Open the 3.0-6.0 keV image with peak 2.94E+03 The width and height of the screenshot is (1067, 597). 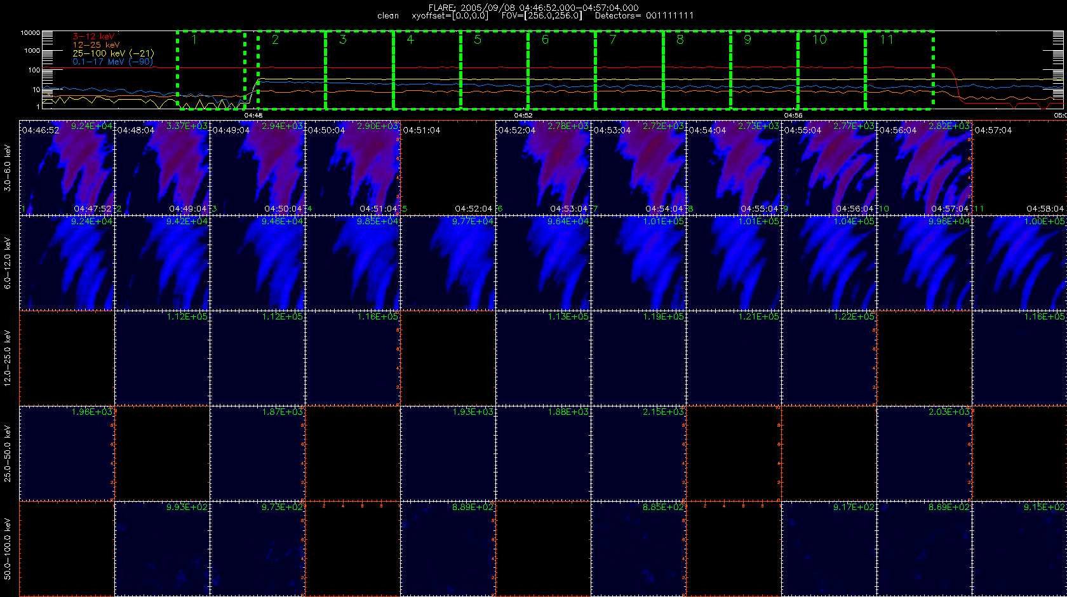click(258, 168)
